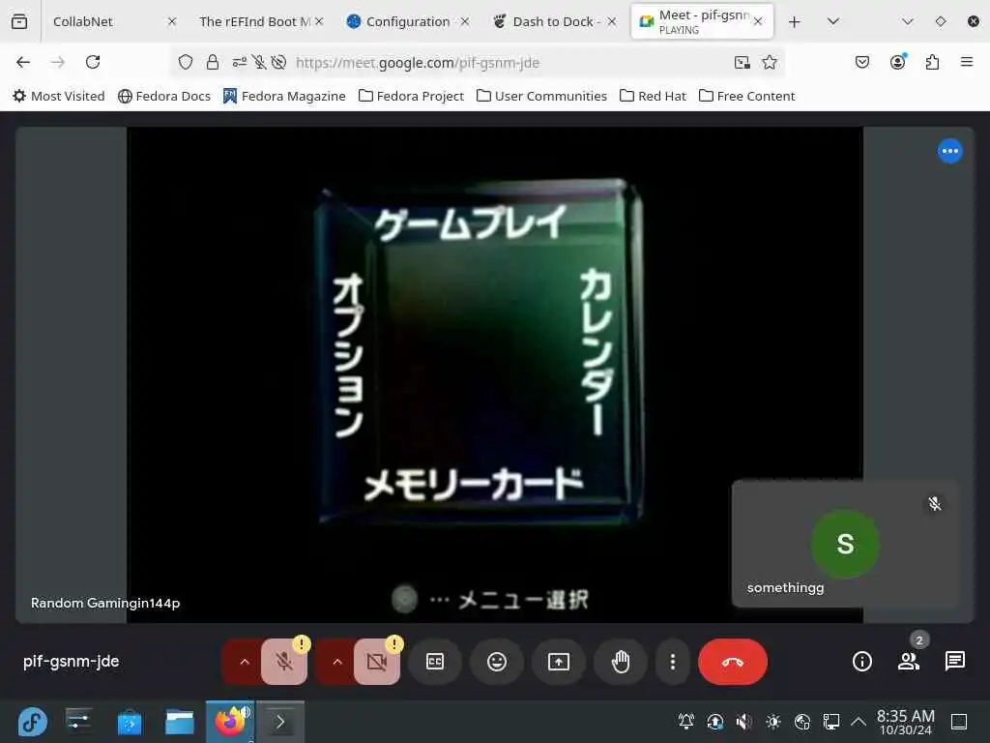
Task: Click the Random Gamingin144p video tile
Action: click(x=494, y=374)
